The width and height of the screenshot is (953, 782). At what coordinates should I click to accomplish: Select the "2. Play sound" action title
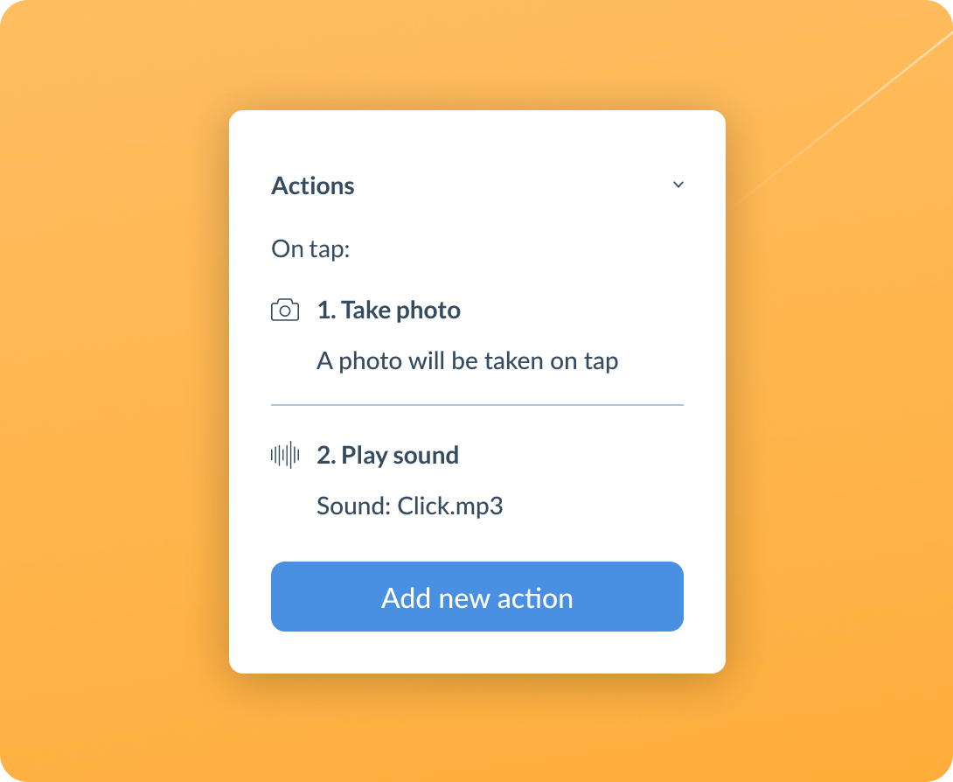[388, 455]
